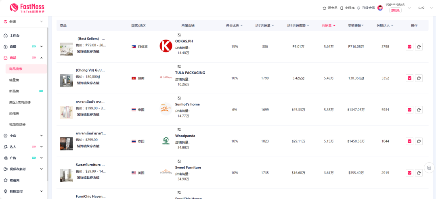Click the star favorite icon for TULA PACKAGING row
The height and width of the screenshot is (199, 436).
point(419,78)
